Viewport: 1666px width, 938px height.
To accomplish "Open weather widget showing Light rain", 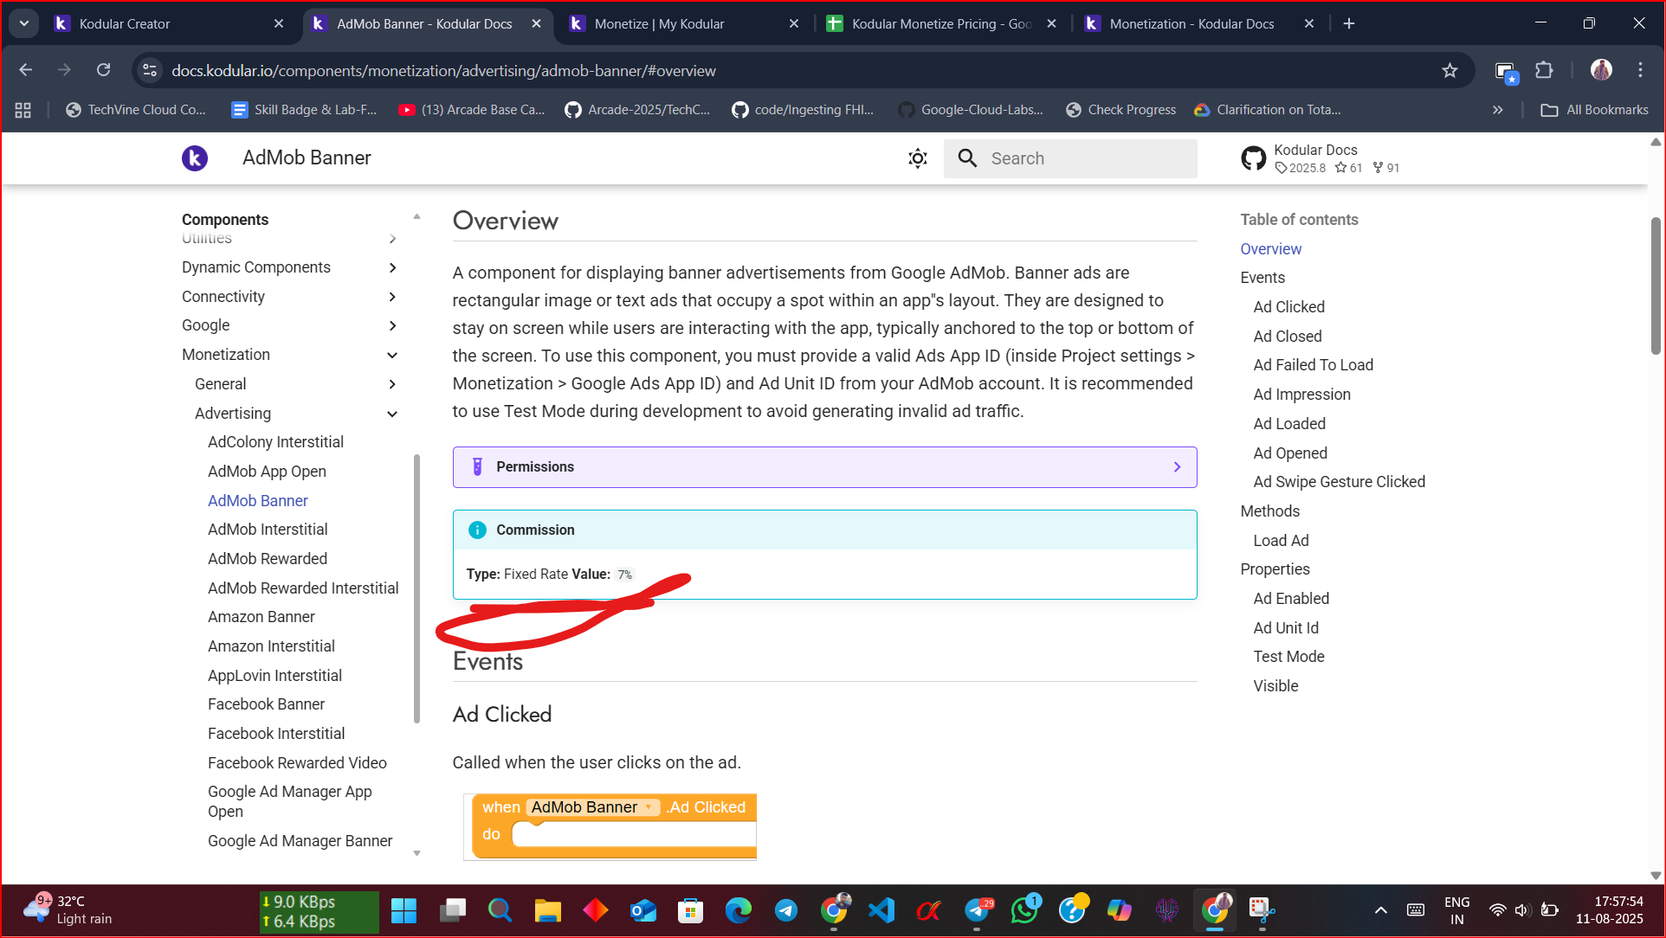I will coord(69,910).
